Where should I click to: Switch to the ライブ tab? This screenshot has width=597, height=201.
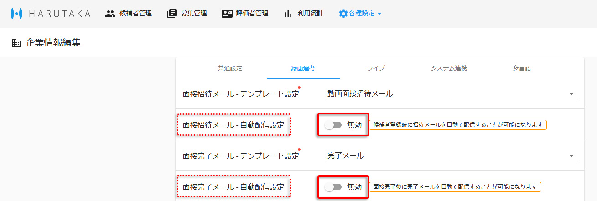coord(376,68)
